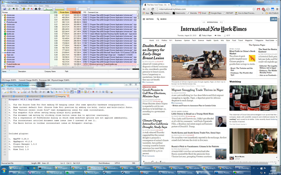Open the bookmarks overflow chevron in Firefox
The width and height of the screenshot is (281, 175).
tap(262, 13)
